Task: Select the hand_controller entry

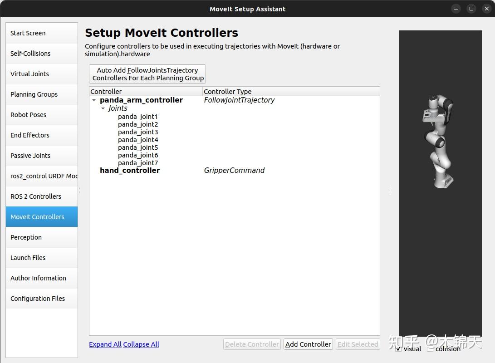Action: point(130,170)
